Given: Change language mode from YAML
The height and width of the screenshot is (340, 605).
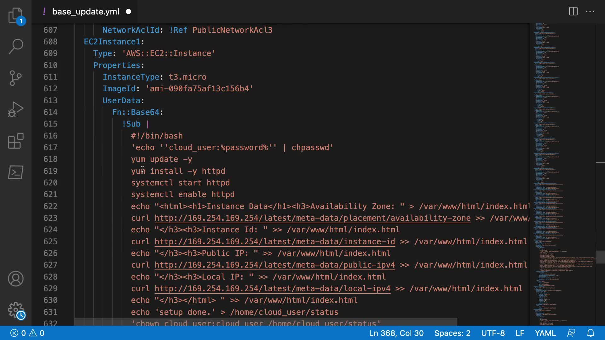Looking at the screenshot, I should click(545, 333).
